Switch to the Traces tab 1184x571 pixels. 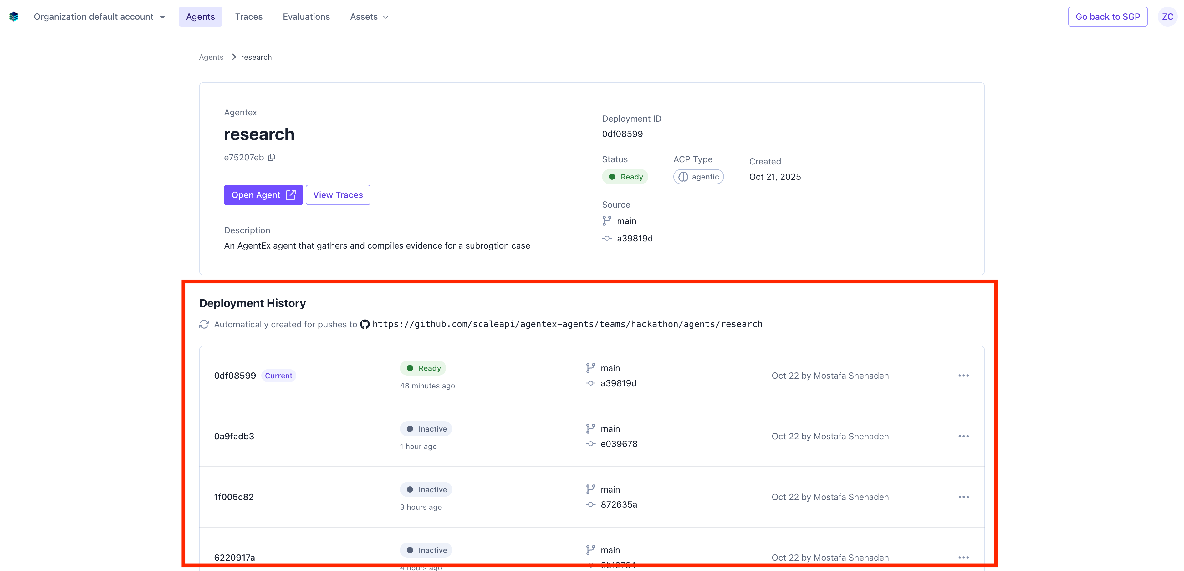(x=249, y=17)
